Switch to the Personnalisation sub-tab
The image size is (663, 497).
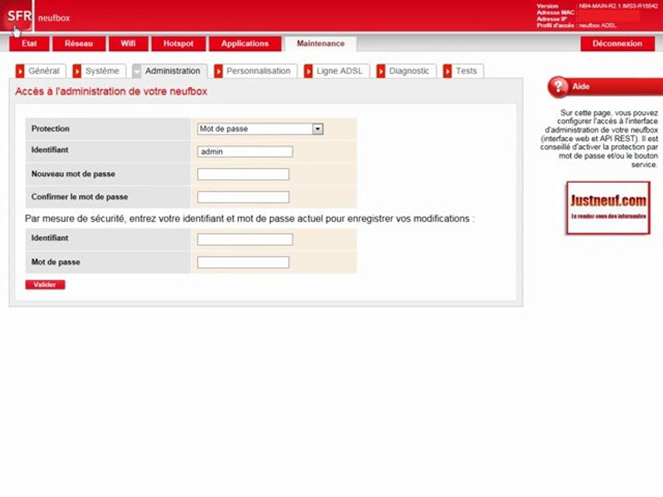click(256, 71)
